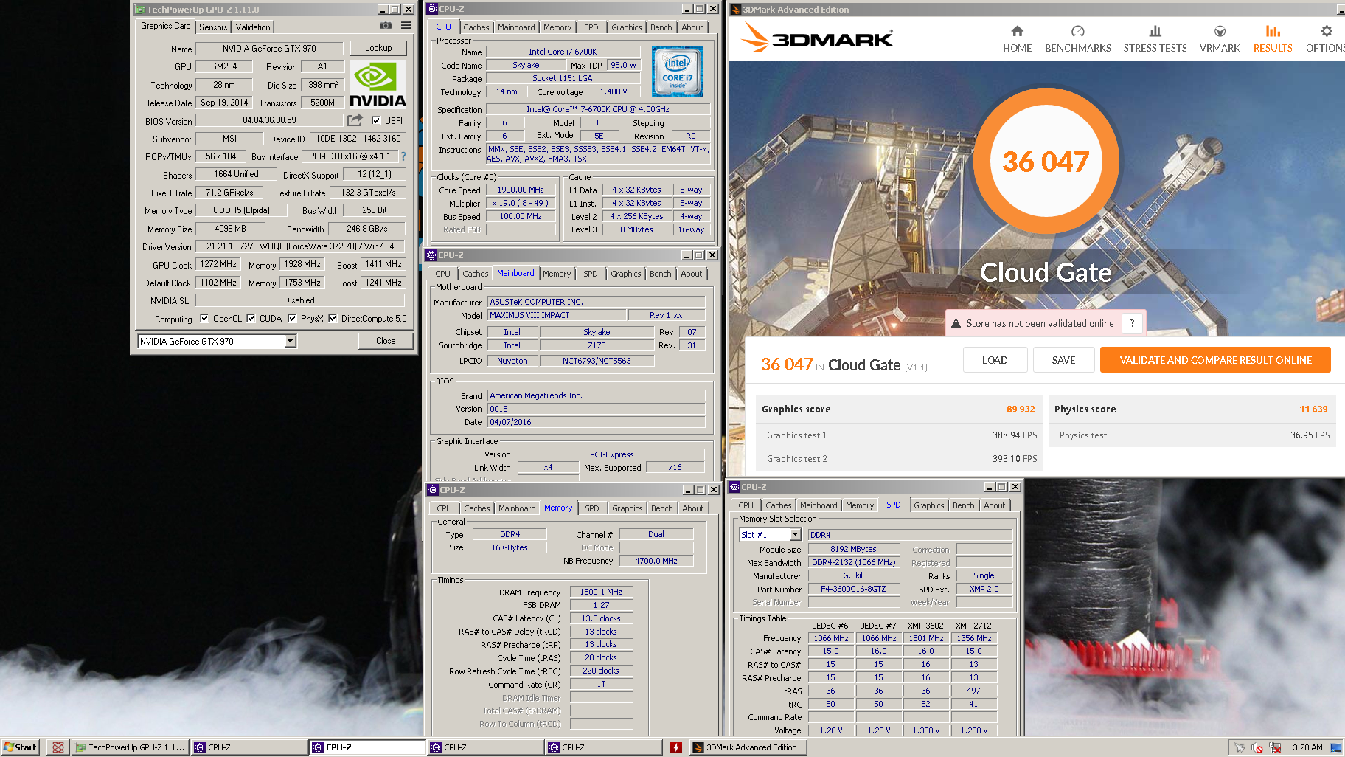Open STRESS TESTS in 3DMark
1345x757 pixels.
(x=1155, y=39)
